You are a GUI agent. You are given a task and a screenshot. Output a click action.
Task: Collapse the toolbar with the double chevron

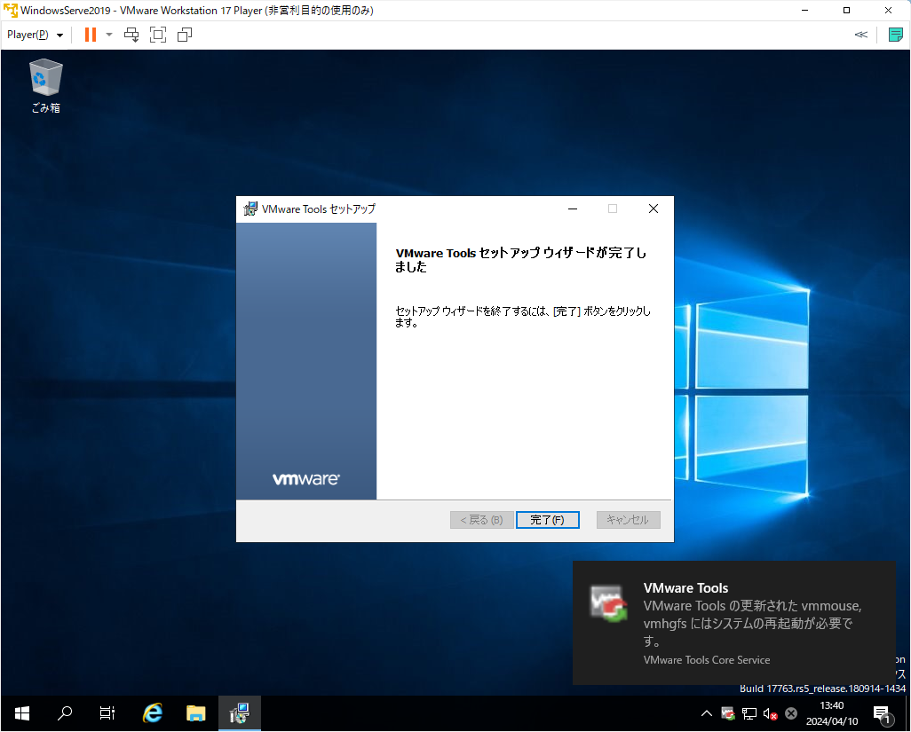[x=861, y=35]
